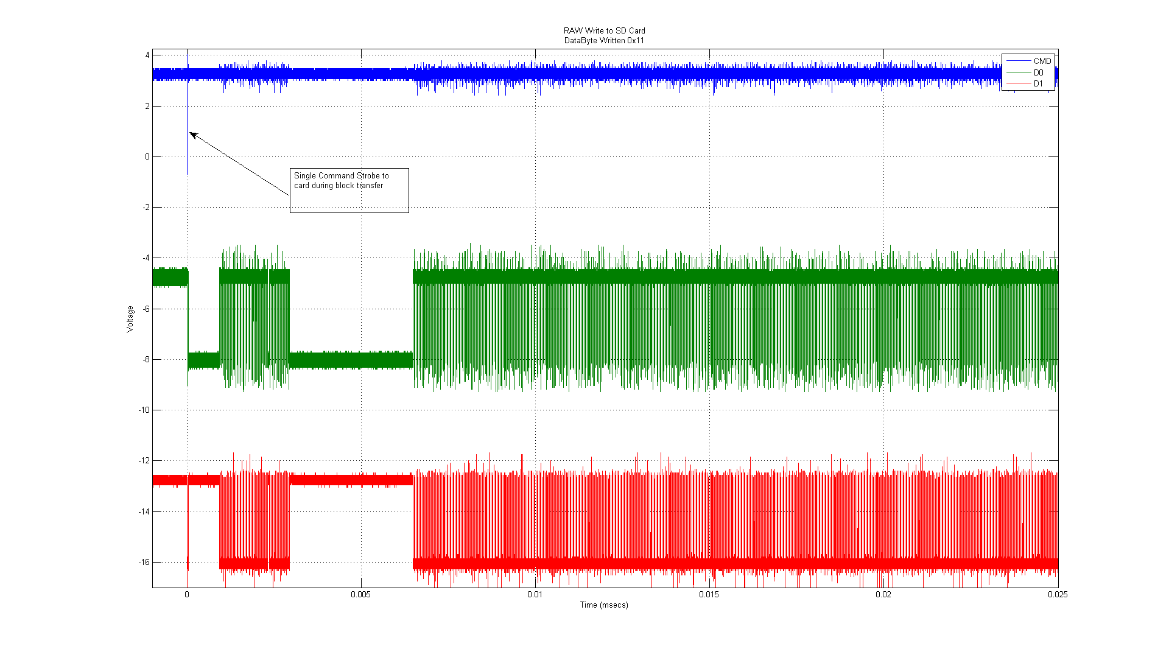1169x660 pixels.
Task: Click the D0 legend entry
Action: pos(1038,72)
